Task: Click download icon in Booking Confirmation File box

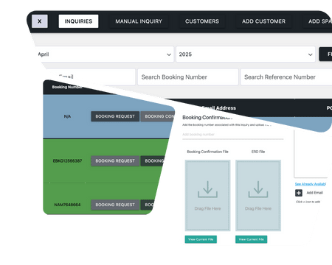Action: coord(207,189)
